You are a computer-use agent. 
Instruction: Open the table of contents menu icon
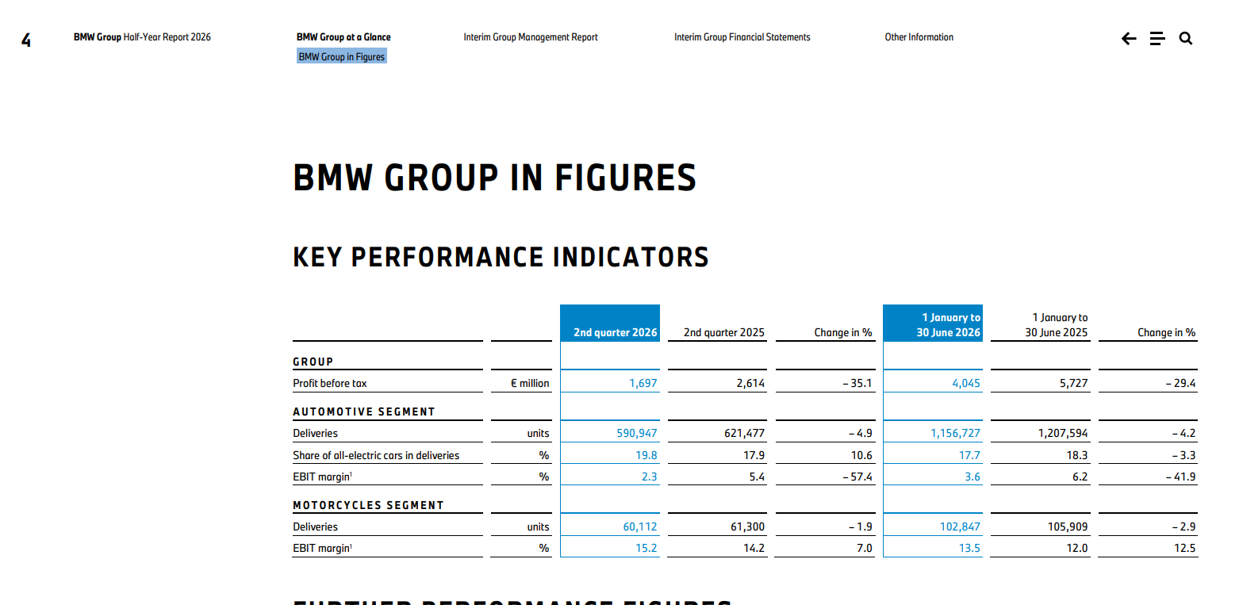pos(1157,38)
